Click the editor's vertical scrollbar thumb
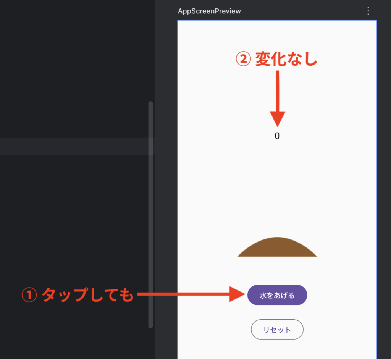 (x=150, y=214)
